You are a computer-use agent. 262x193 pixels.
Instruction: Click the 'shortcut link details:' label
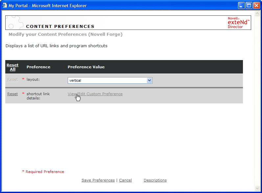[38, 96]
